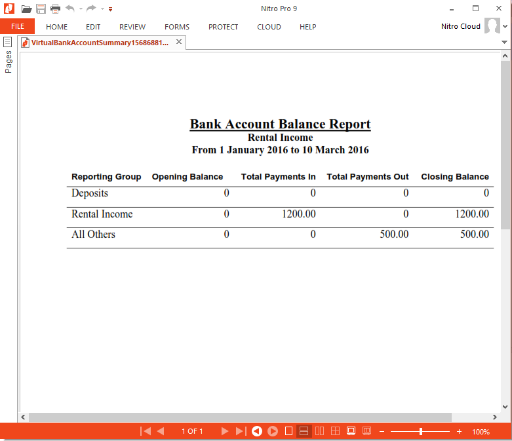This screenshot has height=441, width=512.
Task: Click the Deposits row label
Action: click(90, 193)
